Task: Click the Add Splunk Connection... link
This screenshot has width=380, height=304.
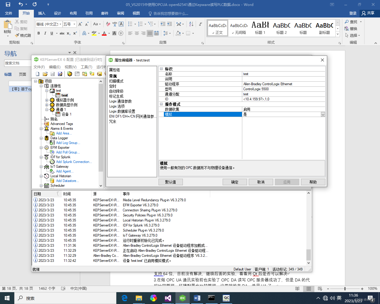Action: click(x=74, y=162)
